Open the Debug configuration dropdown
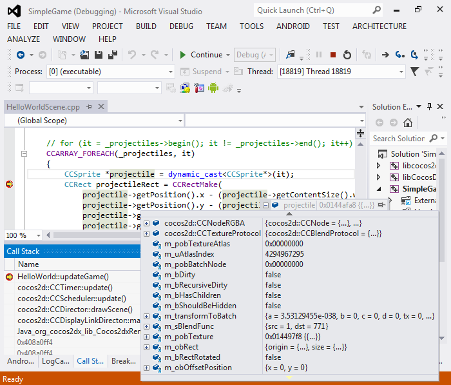This screenshot has height=385, width=451. pos(271,55)
